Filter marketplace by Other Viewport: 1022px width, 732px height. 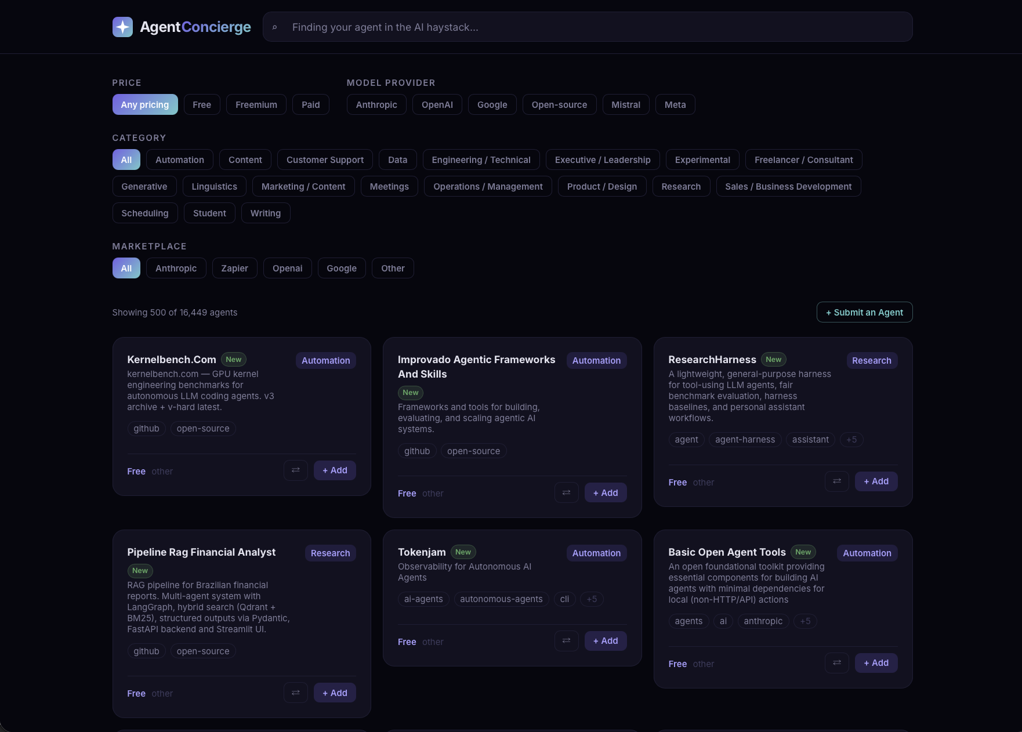click(393, 268)
